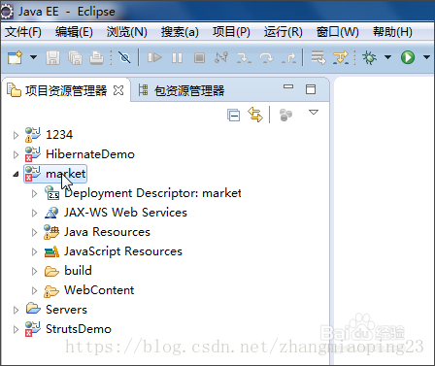Image resolution: width=435 pixels, height=366 pixels.
Task: Click the Save toolbar icon
Action: (52, 58)
